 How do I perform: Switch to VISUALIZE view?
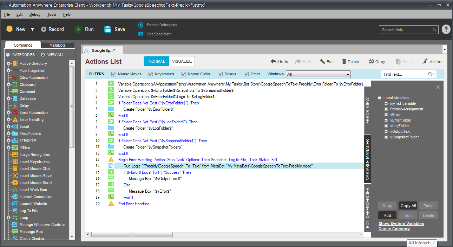point(182,61)
